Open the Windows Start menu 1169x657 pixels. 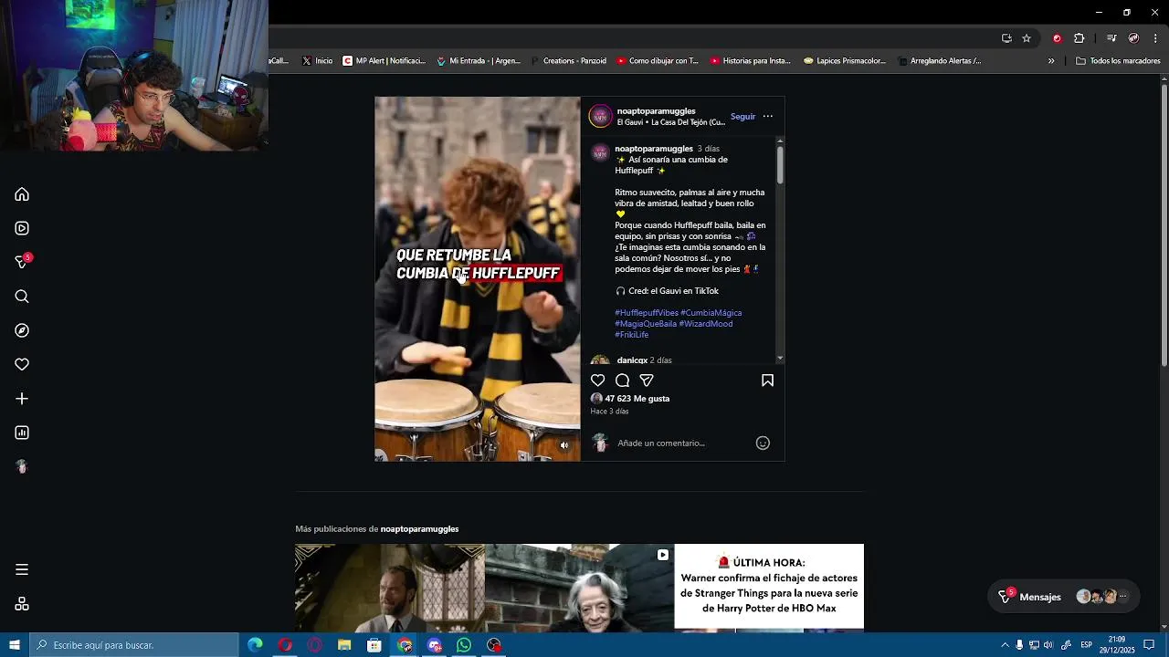pyautogui.click(x=15, y=645)
